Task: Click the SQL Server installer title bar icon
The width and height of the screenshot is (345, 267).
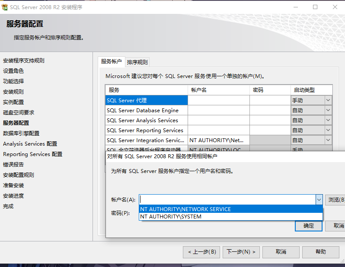Action: [x=4, y=7]
